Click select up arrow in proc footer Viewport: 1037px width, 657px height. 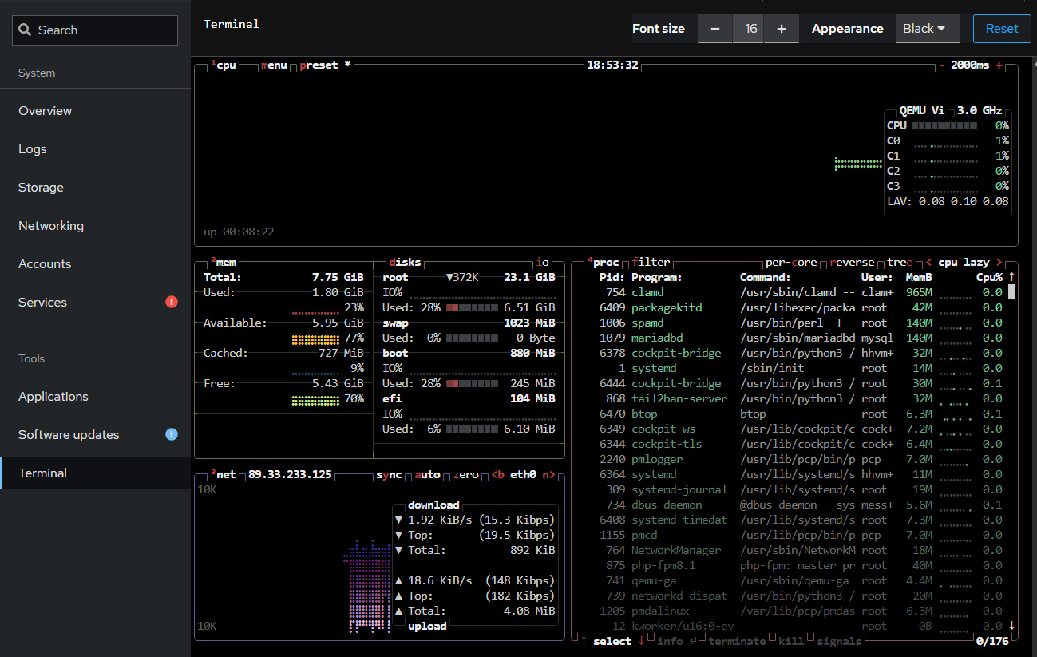pos(584,641)
